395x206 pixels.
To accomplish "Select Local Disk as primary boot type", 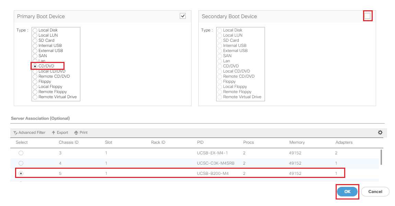I will point(35,30).
